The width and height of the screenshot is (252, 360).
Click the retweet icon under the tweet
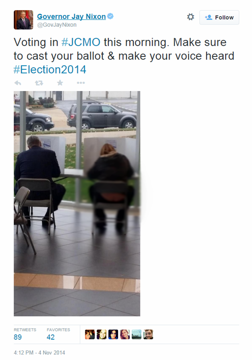(39, 83)
